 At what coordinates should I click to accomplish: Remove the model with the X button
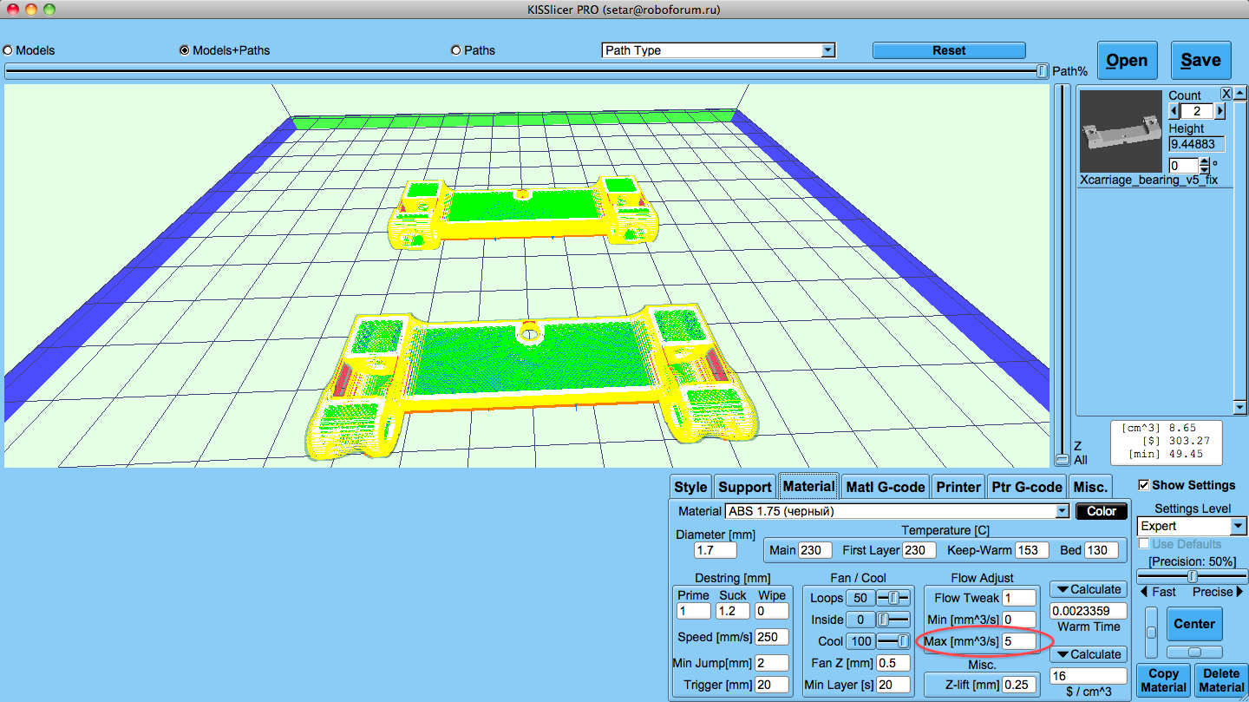1226,94
